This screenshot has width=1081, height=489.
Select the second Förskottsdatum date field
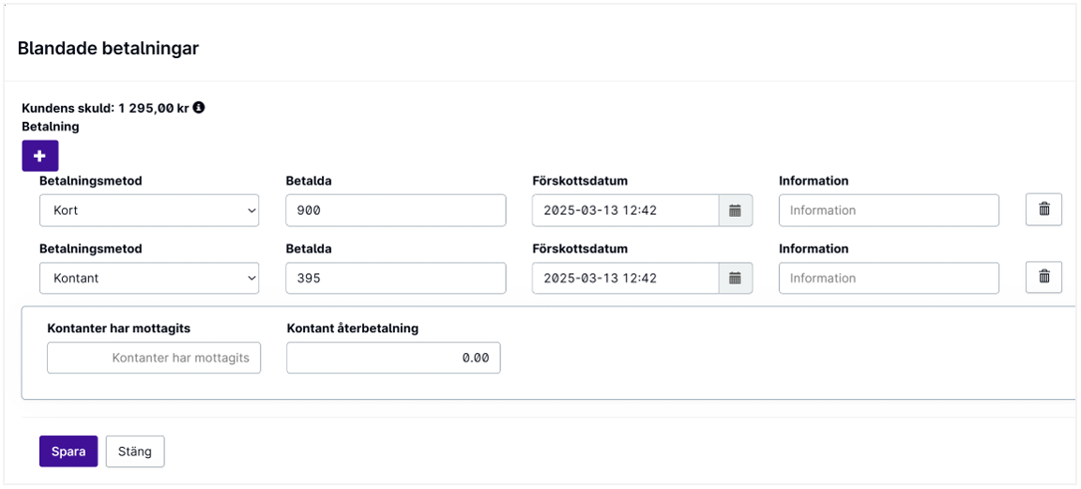(x=626, y=278)
